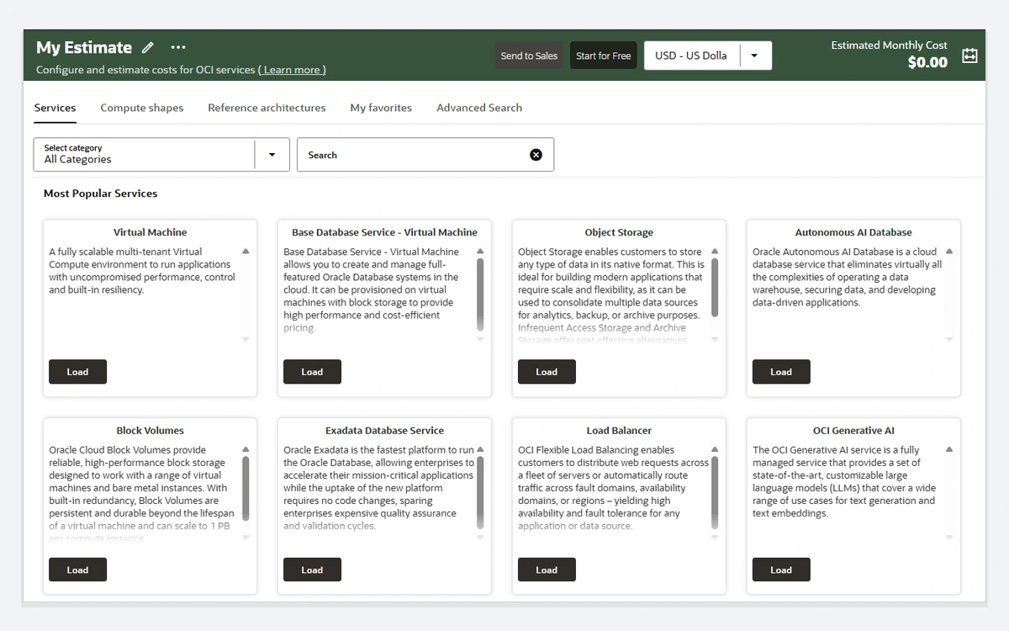Go to the Advanced Search tab
This screenshot has width=1009, height=631.
(479, 108)
